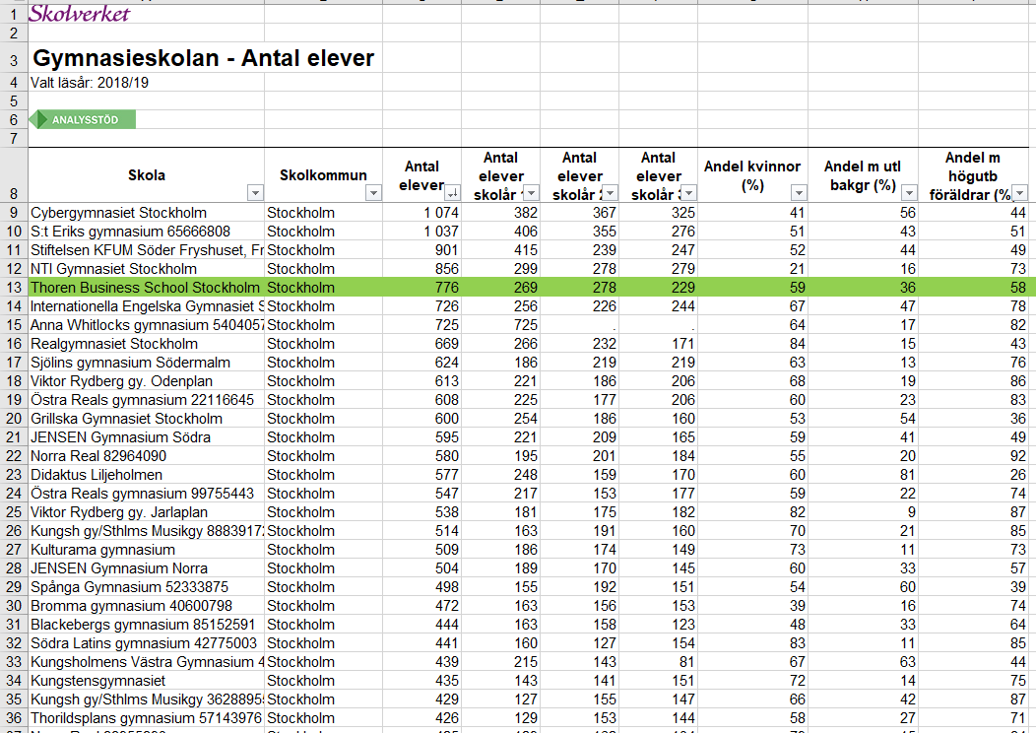The height and width of the screenshot is (733, 1036).
Task: Select the Viktor Rydberg gy. Odenplan cell
Action: 146,381
